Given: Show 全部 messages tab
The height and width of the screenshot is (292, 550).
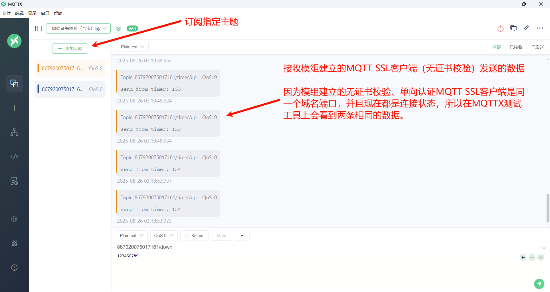Looking at the screenshot, I should (496, 47).
